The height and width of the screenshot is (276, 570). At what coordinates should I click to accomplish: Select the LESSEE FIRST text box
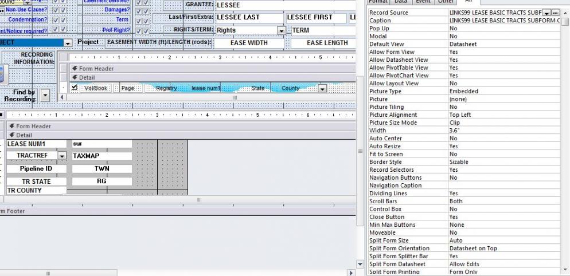pos(317,18)
